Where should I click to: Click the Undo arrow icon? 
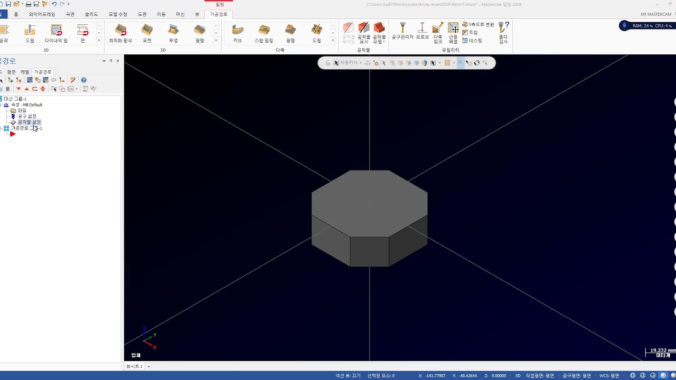pyautogui.click(x=54, y=4)
